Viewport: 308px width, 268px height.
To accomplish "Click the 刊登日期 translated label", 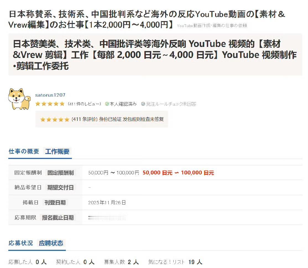I will tap(55, 203).
